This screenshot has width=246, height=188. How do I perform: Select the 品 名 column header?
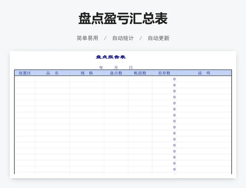52,73
